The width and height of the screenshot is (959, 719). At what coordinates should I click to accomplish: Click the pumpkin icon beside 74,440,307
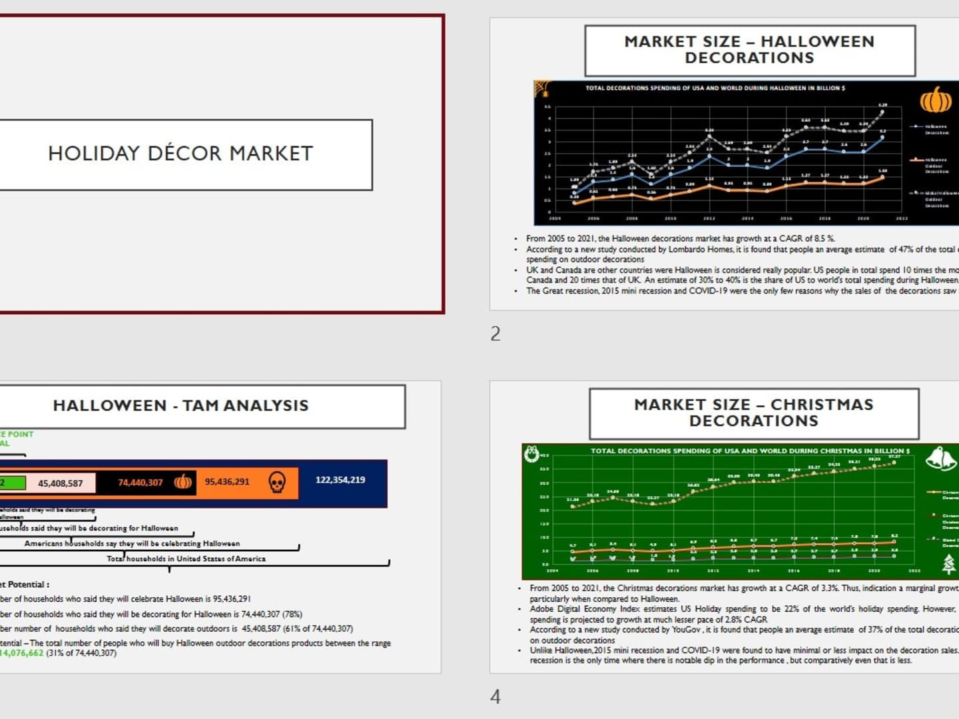(x=183, y=482)
